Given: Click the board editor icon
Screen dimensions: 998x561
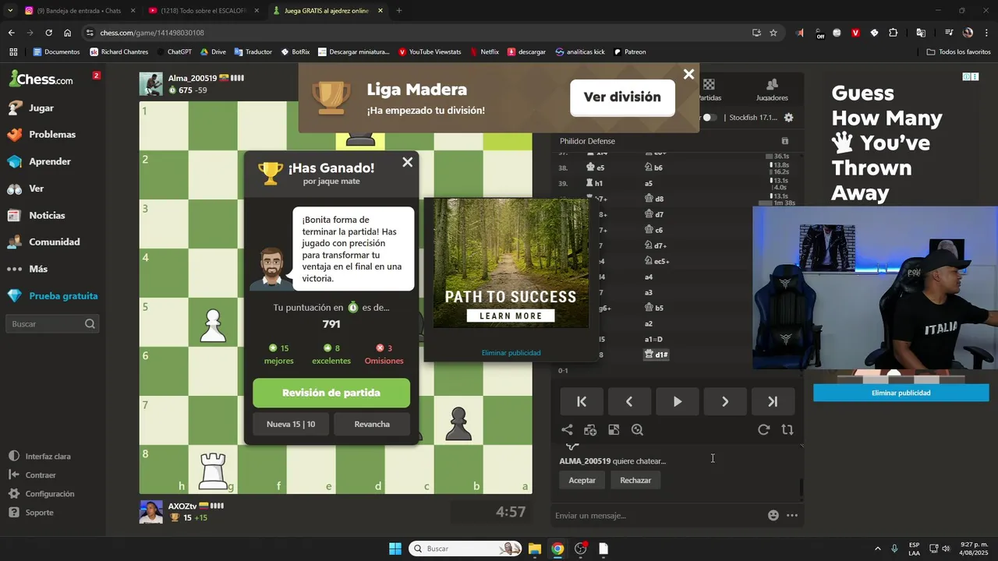Looking at the screenshot, I should pos(614,429).
